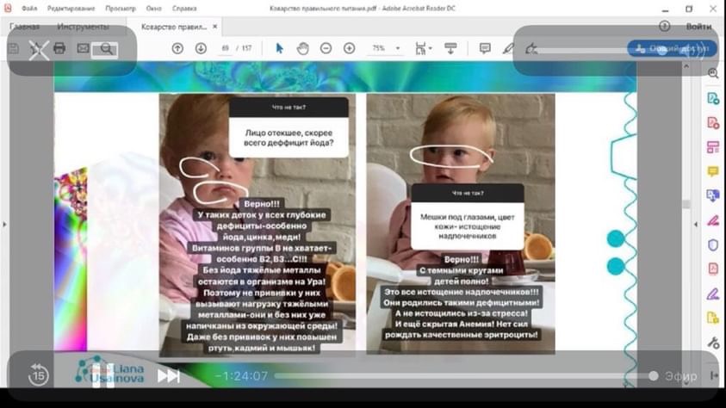Open the Combine Files tool in the right panel
Screen dimensions: 726x408
[x=713, y=195]
